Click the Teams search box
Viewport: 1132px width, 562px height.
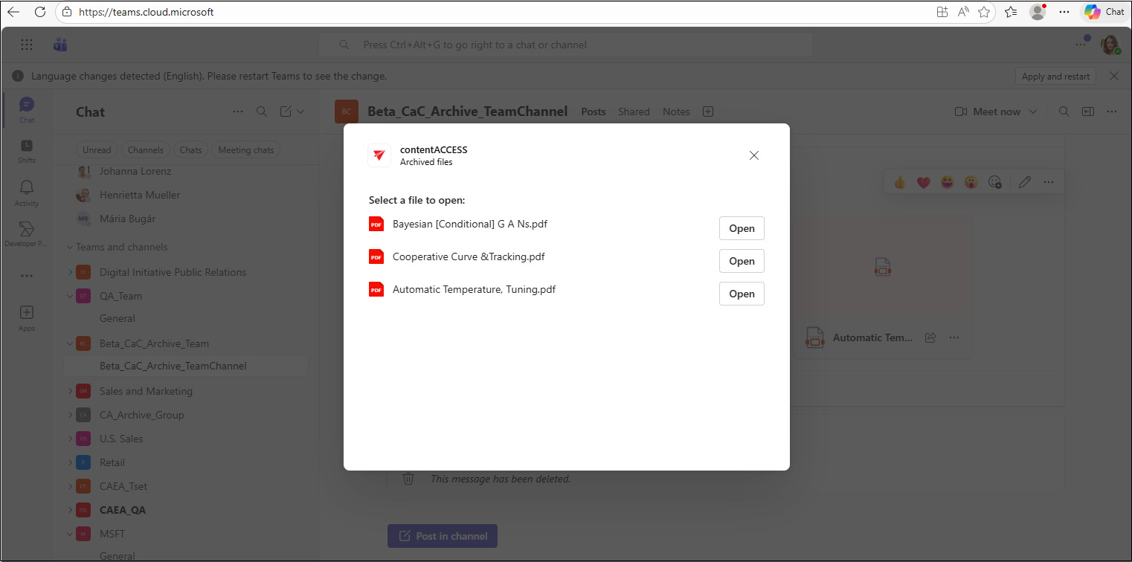pyautogui.click(x=565, y=45)
